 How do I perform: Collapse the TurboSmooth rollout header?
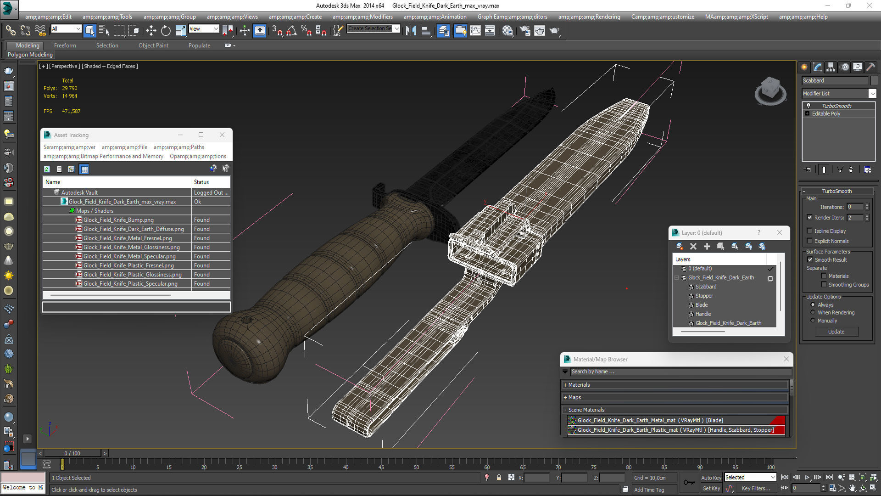[x=836, y=191]
